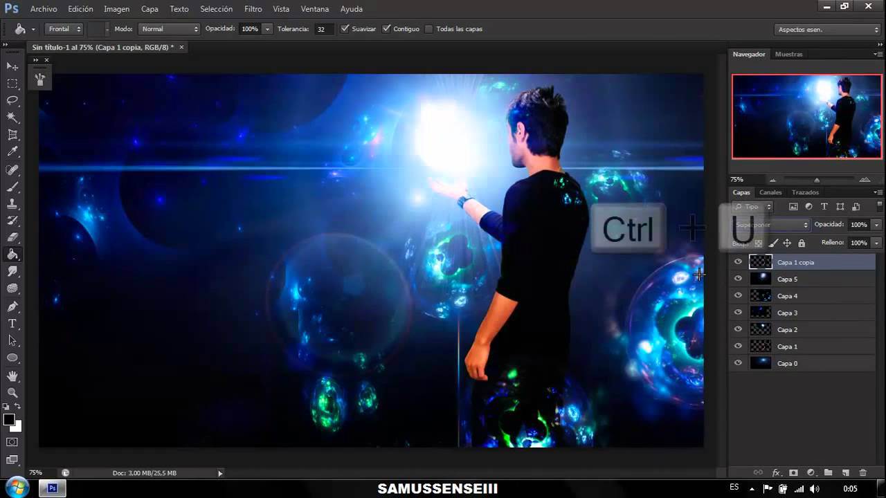This screenshot has height=498, width=886.
Task: Switch to the Muestras panel
Action: [x=788, y=54]
